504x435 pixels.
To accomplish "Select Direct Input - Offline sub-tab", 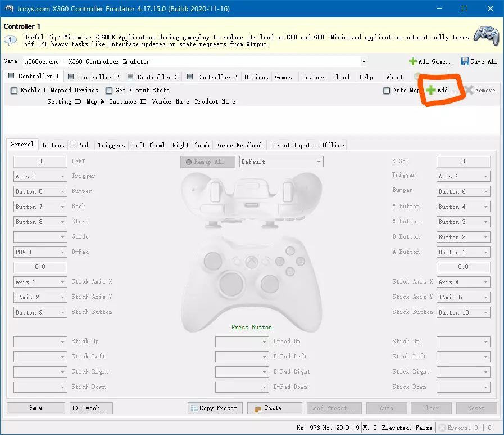I will pos(307,145).
